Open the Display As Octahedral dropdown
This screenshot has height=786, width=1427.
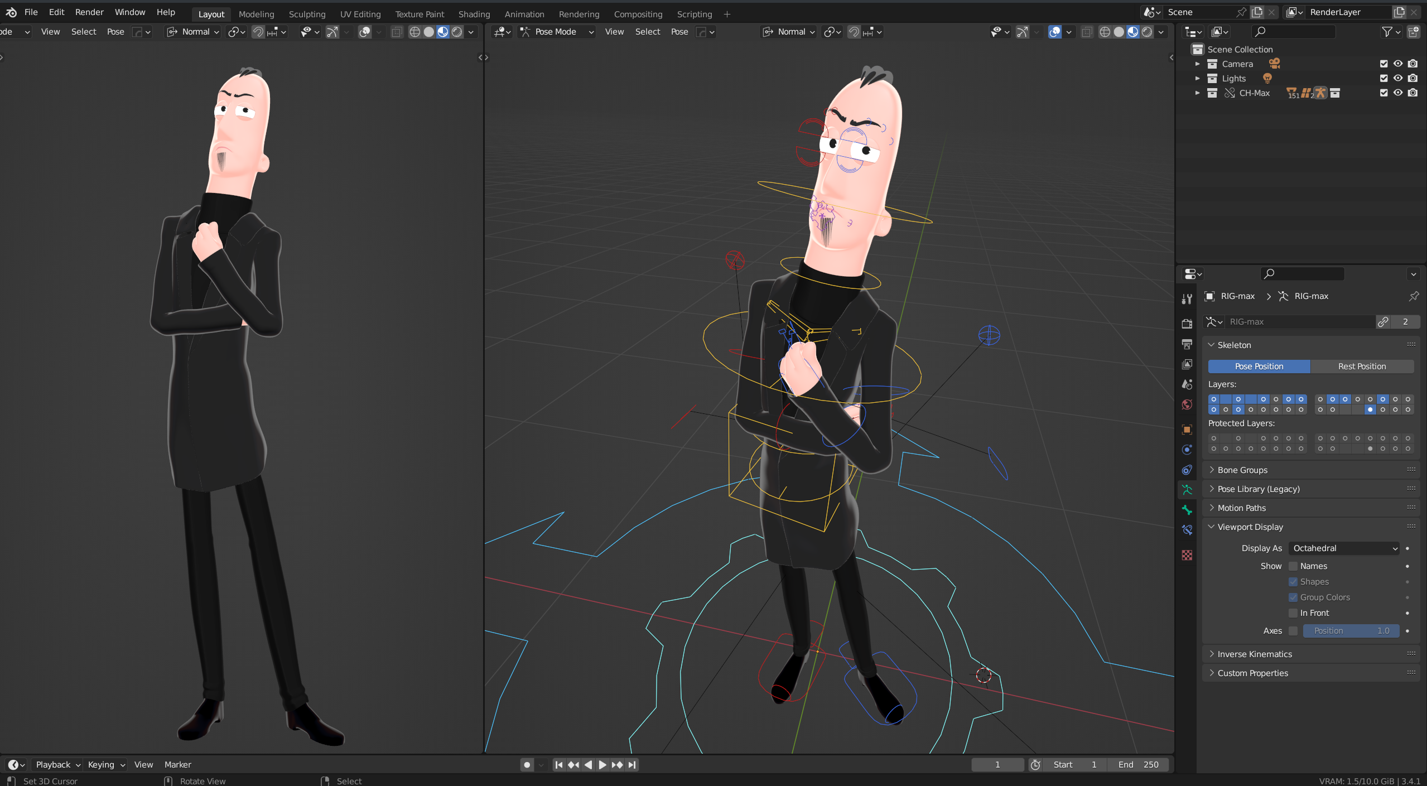click(x=1344, y=548)
